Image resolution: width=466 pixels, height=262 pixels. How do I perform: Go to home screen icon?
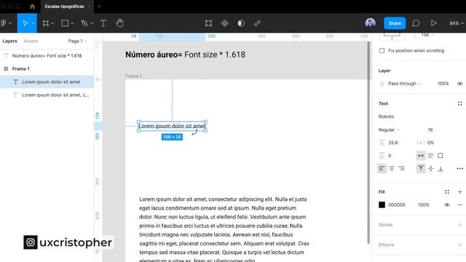[x=32, y=7]
